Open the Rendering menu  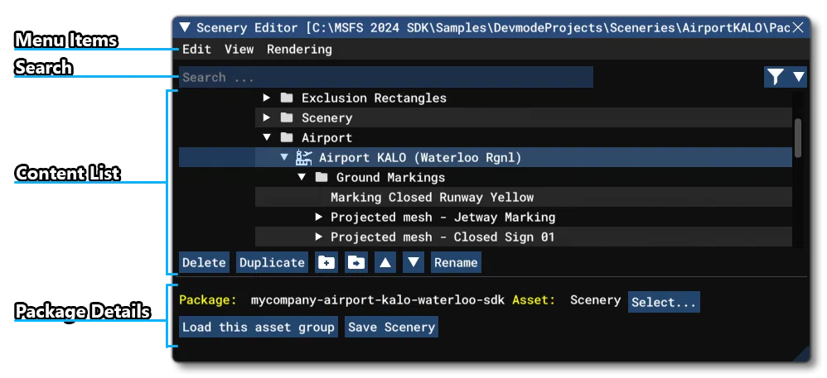299,50
